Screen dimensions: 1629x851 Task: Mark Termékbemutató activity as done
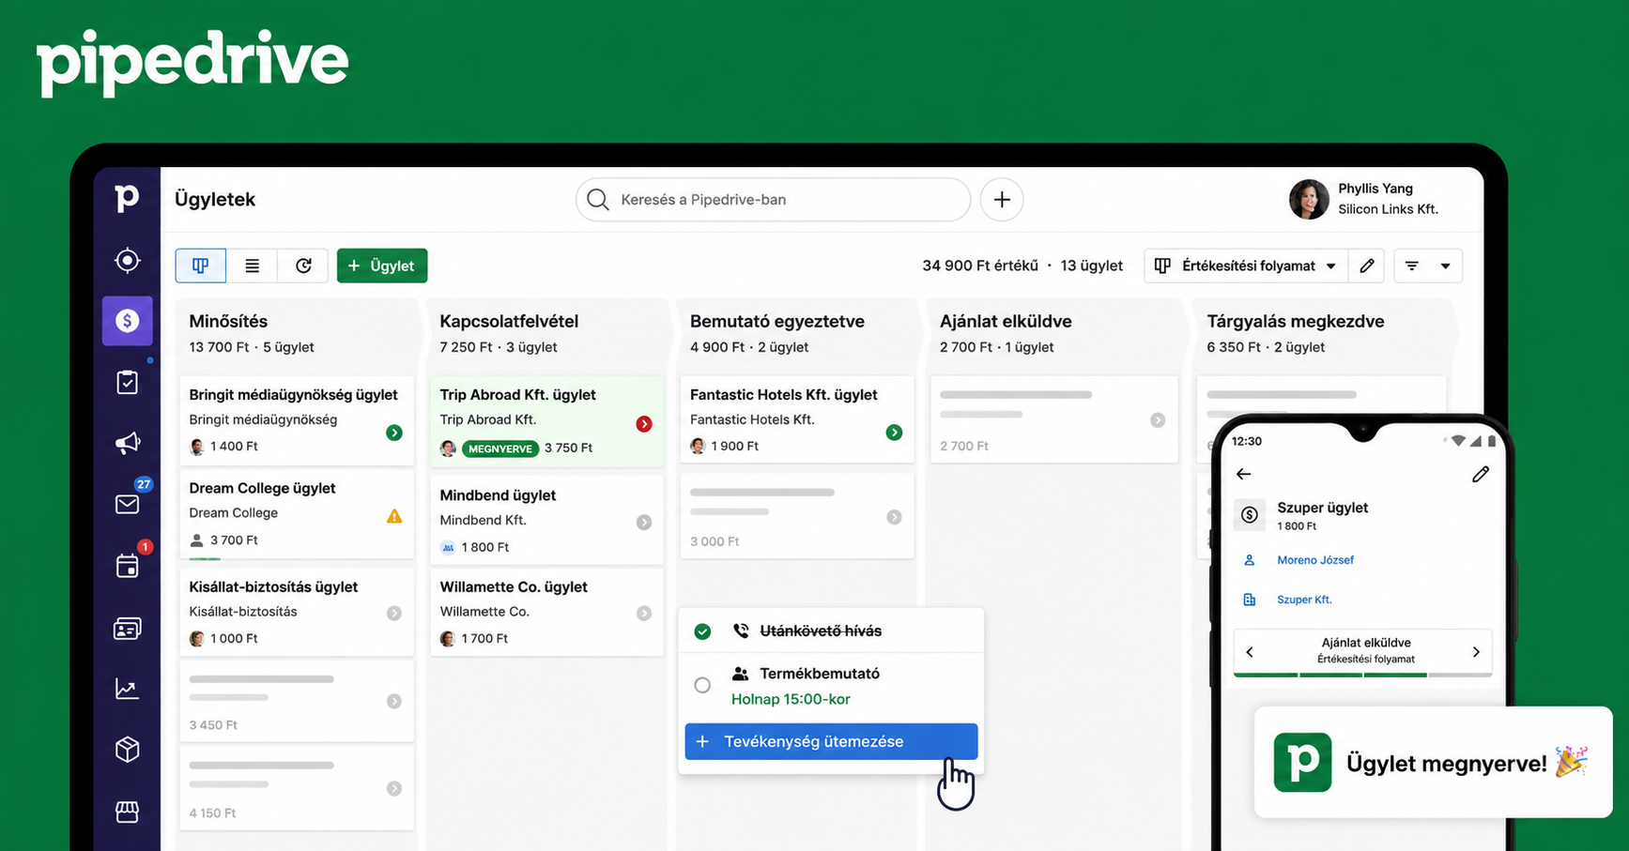702,685
